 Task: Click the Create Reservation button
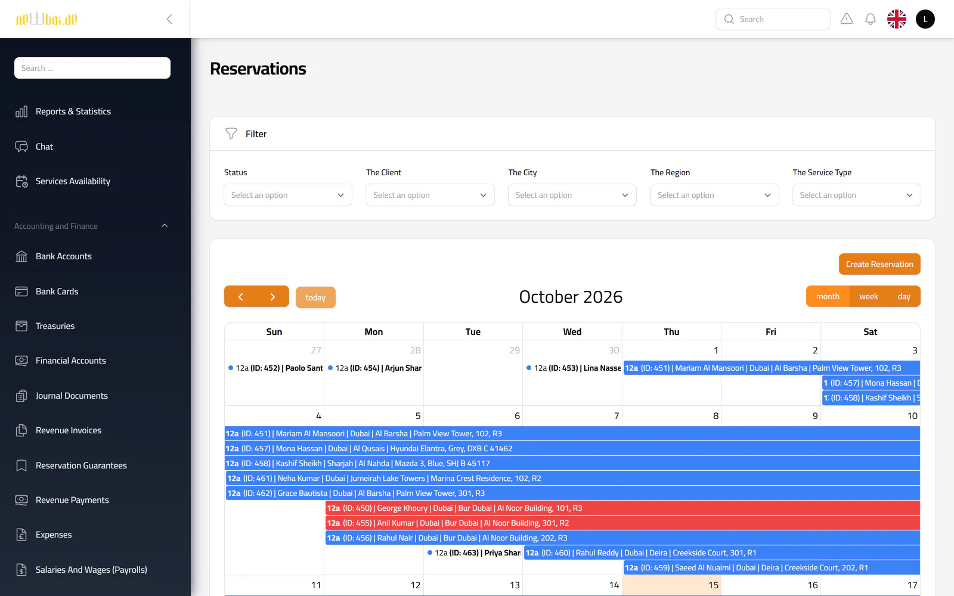tap(879, 264)
